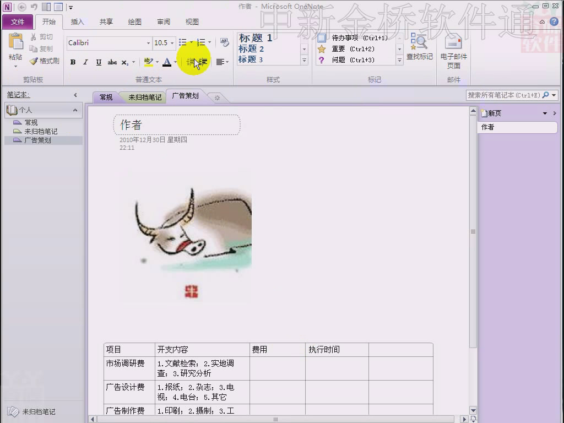The image size is (564, 423).
Task: Select the 作者 page in page list
Action: point(517,127)
